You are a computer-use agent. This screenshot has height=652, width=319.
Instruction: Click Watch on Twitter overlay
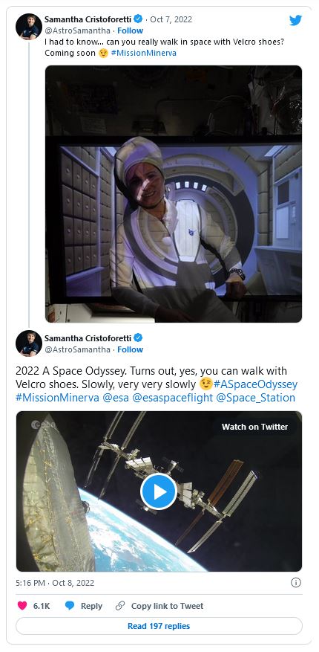point(254,427)
